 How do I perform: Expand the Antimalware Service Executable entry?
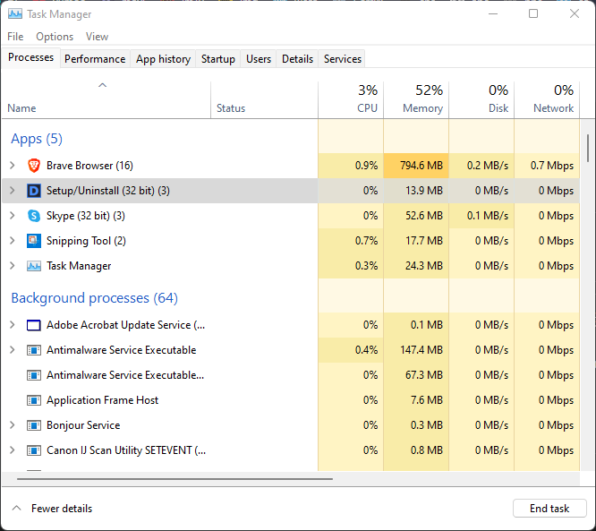pos(13,350)
